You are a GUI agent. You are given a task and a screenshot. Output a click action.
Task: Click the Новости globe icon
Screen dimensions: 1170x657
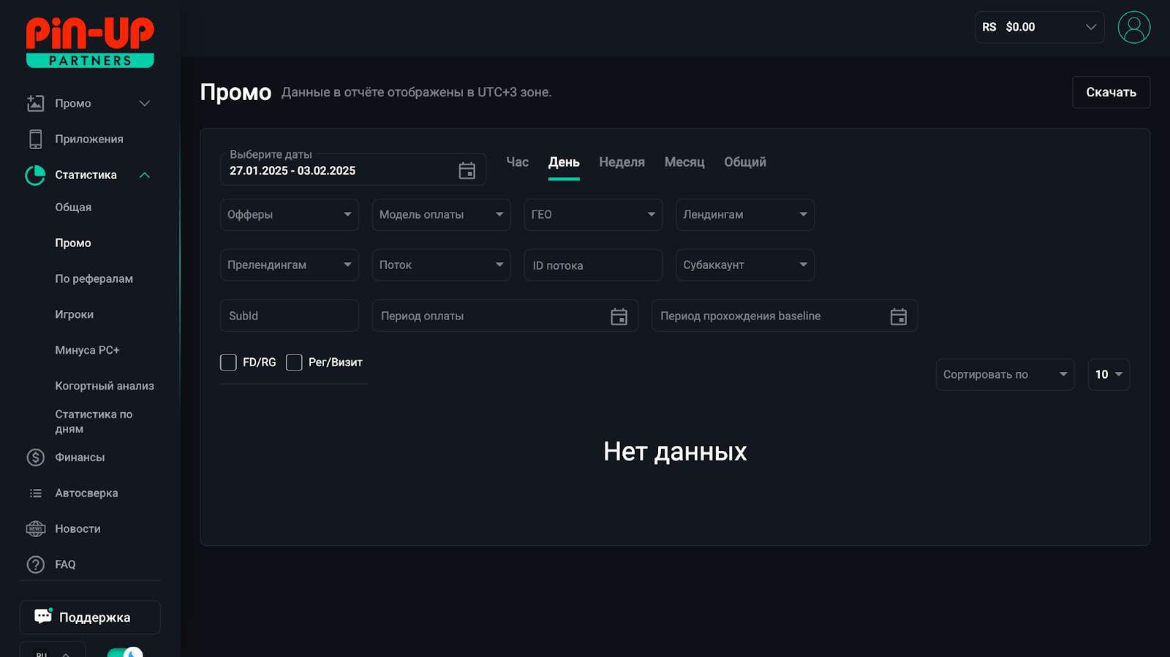pyautogui.click(x=35, y=529)
